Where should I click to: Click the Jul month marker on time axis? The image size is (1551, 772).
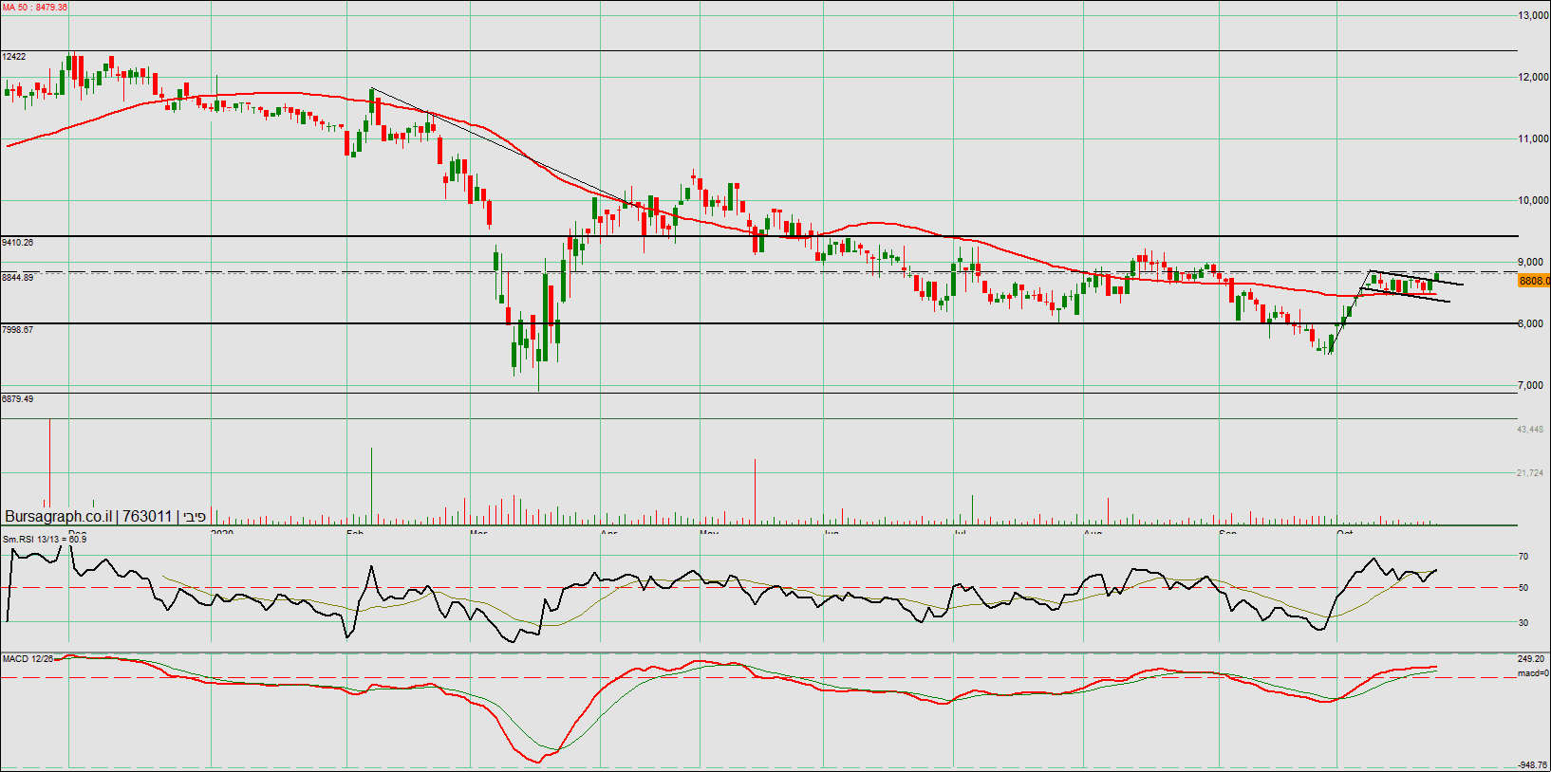[960, 533]
